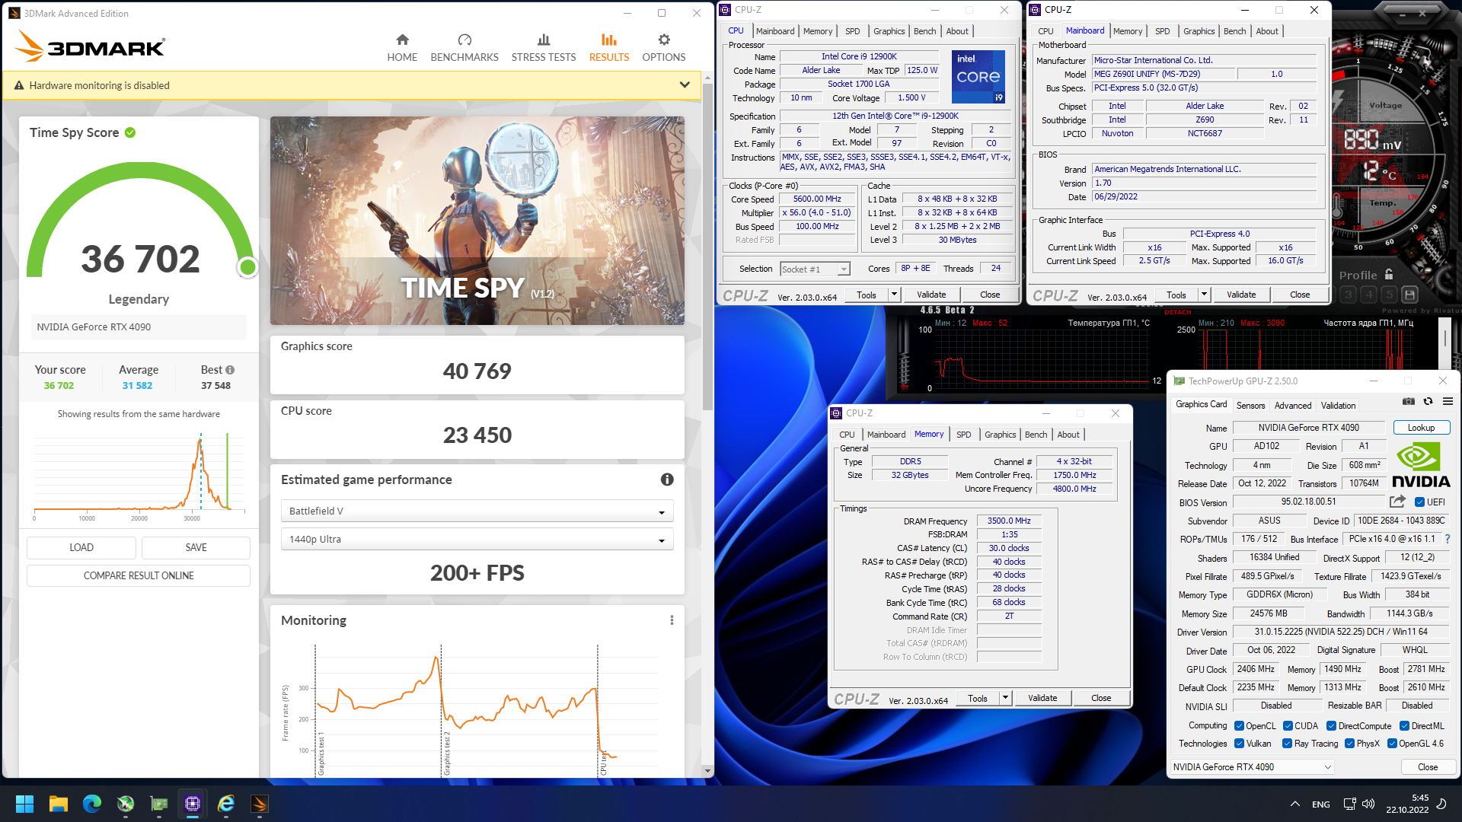Open the Graphics tab in the CPU-Z Mainboard window
The height and width of the screenshot is (822, 1462).
point(1199,31)
